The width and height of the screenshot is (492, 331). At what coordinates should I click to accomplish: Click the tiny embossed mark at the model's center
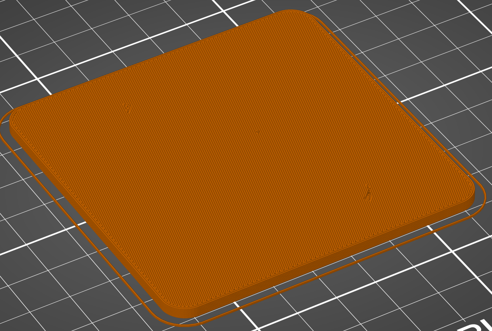click(x=258, y=131)
